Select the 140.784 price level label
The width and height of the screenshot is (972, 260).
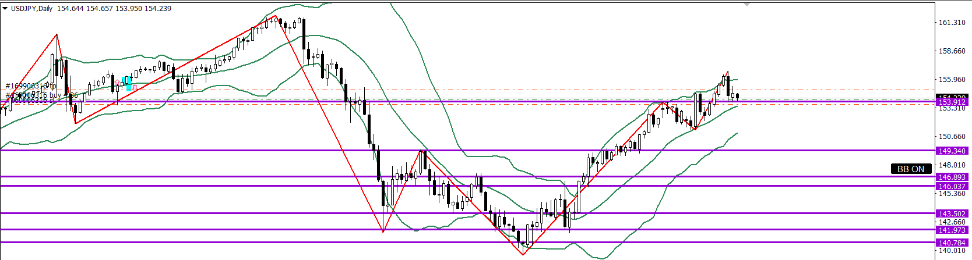pyautogui.click(x=951, y=243)
